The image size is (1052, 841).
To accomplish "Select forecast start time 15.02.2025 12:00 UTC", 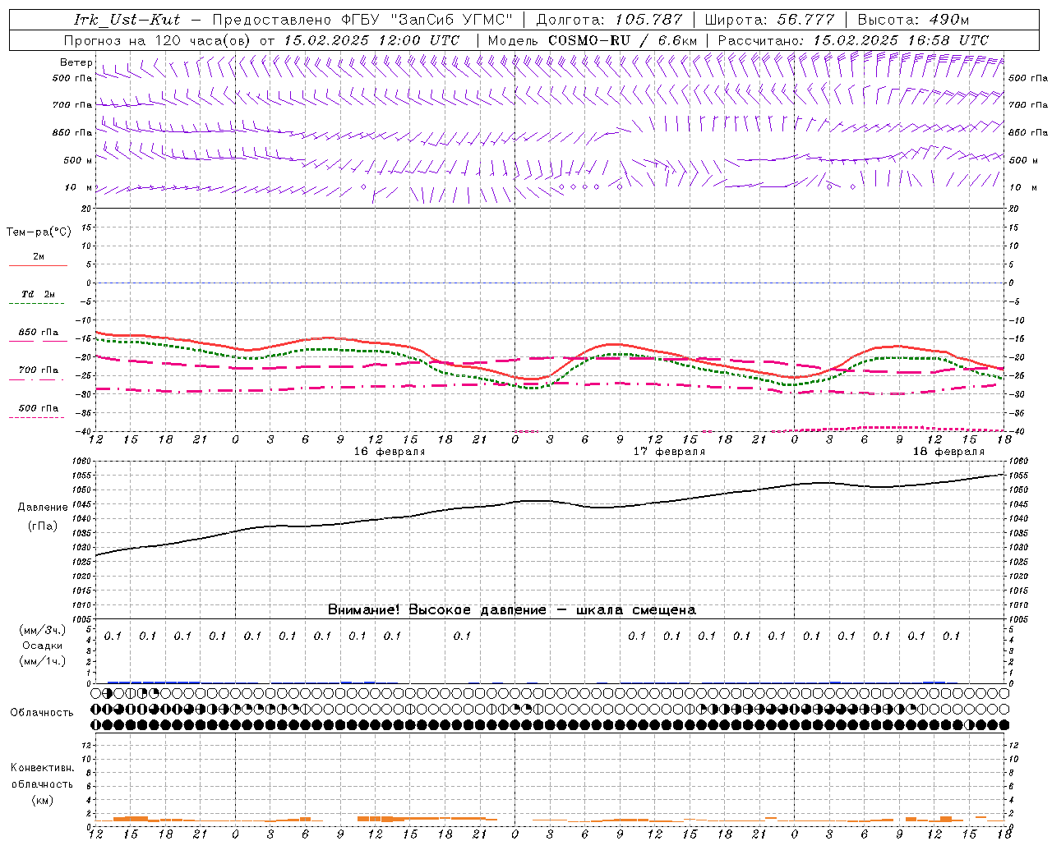I will (x=371, y=40).
